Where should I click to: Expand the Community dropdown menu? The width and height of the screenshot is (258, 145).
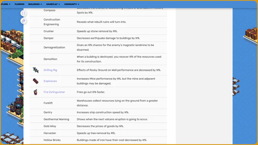pyautogui.click(x=72, y=4)
